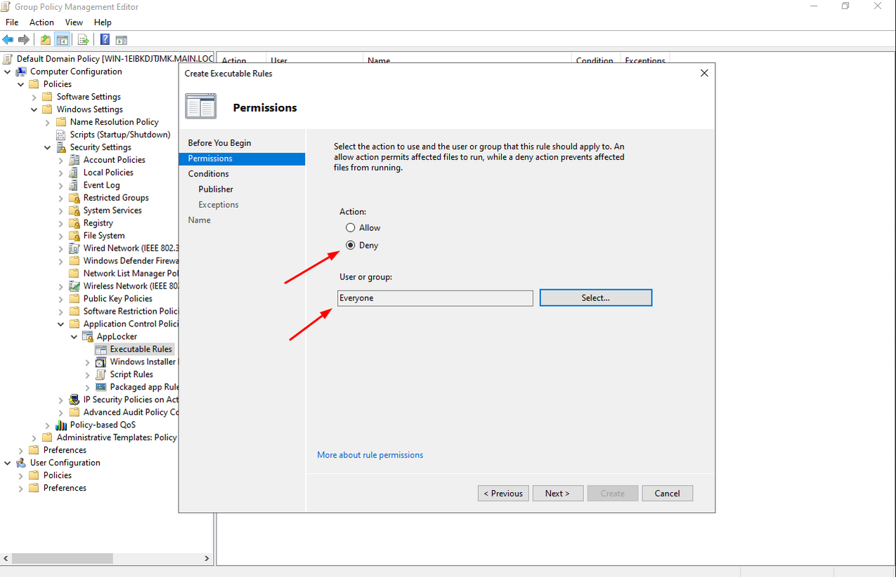Expand the Account Policies node
The height and width of the screenshot is (577, 896).
(x=61, y=160)
